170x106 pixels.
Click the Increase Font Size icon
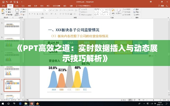51,10
